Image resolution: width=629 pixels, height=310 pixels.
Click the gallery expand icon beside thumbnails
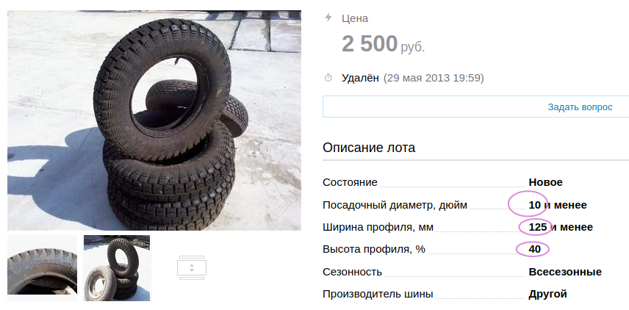pos(192,267)
